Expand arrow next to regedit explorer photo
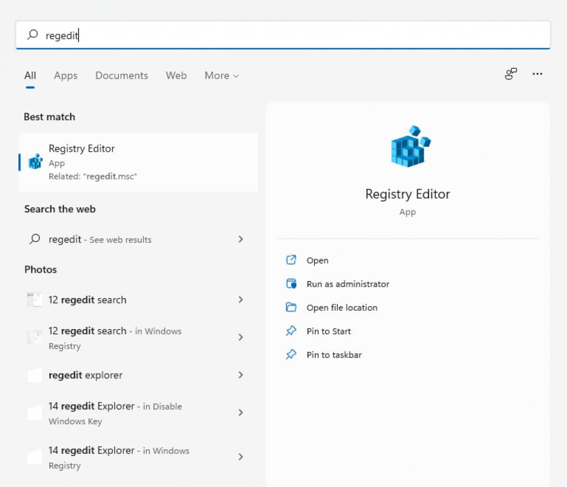Screen dimensions: 567x487 coord(240,375)
